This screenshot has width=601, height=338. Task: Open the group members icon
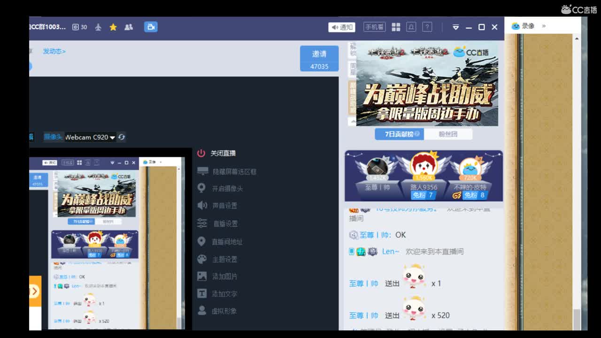[x=129, y=27]
